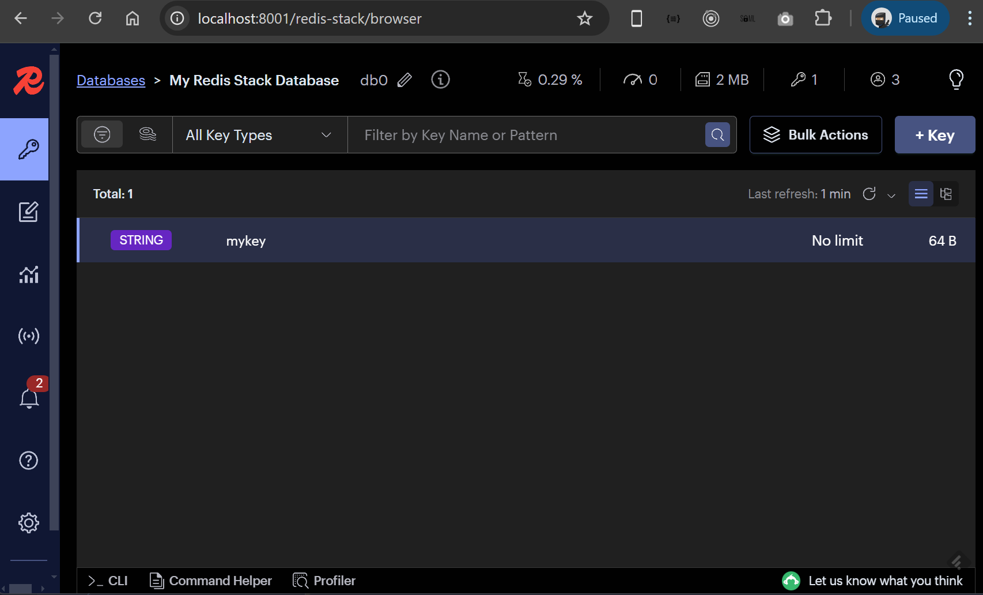
Task: Click the STRING type badge
Action: (x=141, y=240)
